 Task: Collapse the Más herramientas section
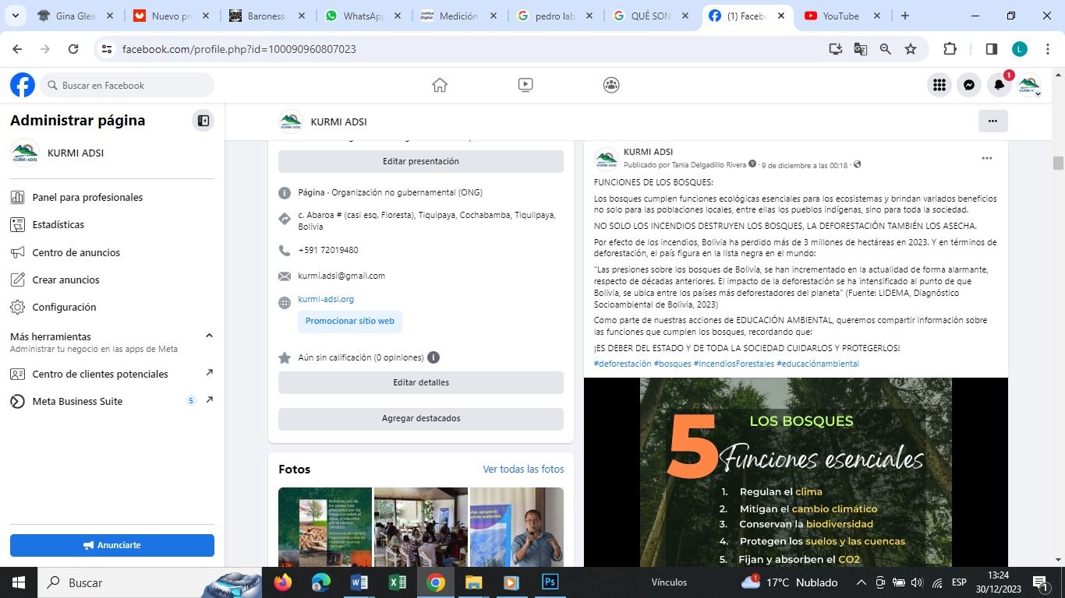click(209, 336)
